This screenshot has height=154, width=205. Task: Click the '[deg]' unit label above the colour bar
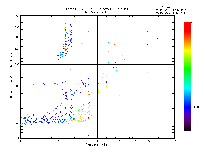188,21
